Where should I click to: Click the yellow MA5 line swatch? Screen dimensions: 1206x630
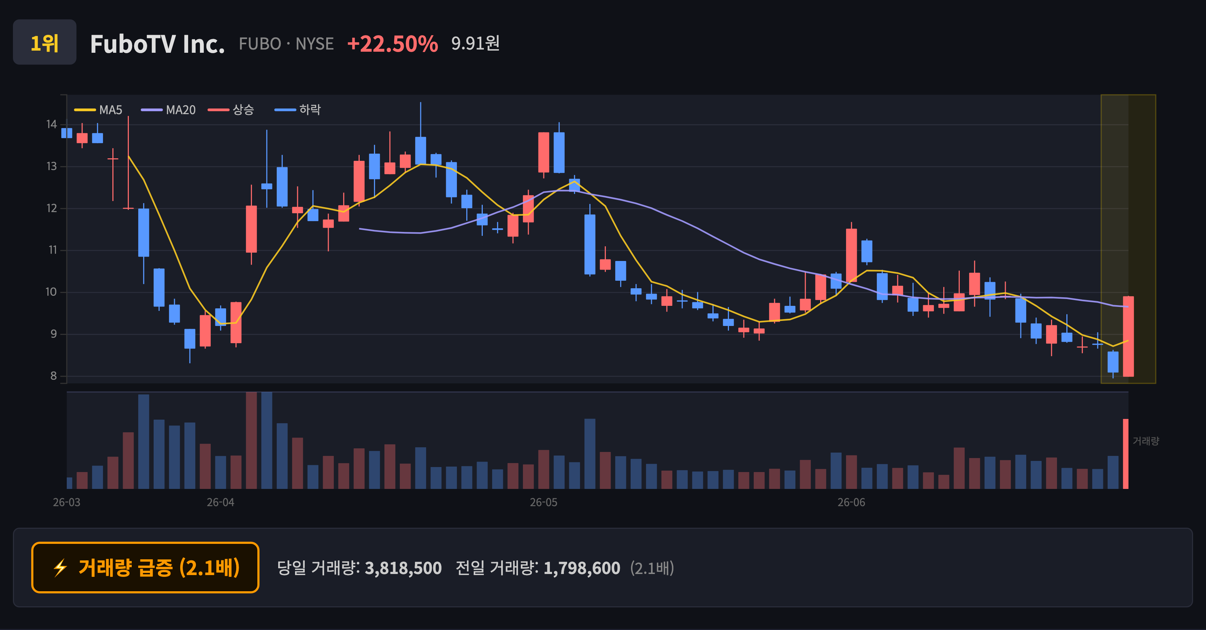[85, 110]
